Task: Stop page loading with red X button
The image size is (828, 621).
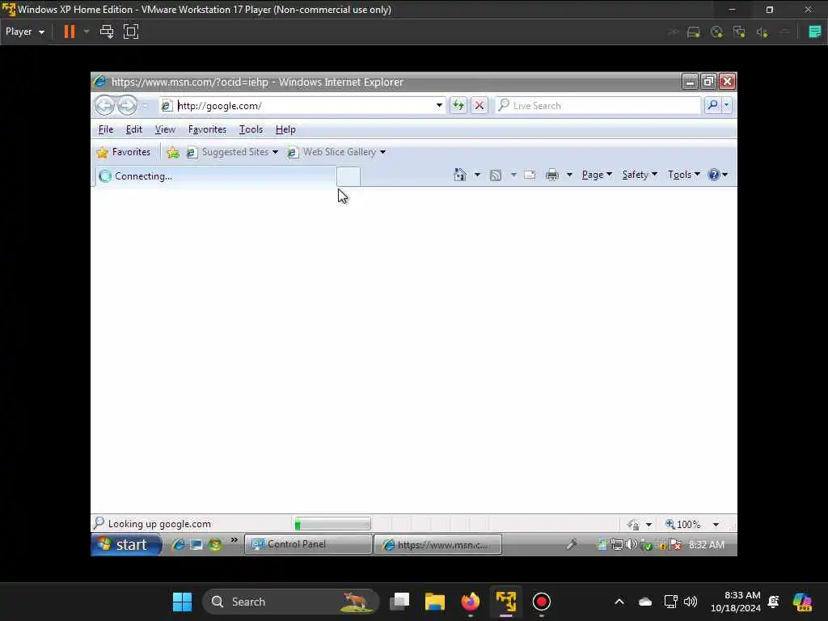Action: pos(479,105)
